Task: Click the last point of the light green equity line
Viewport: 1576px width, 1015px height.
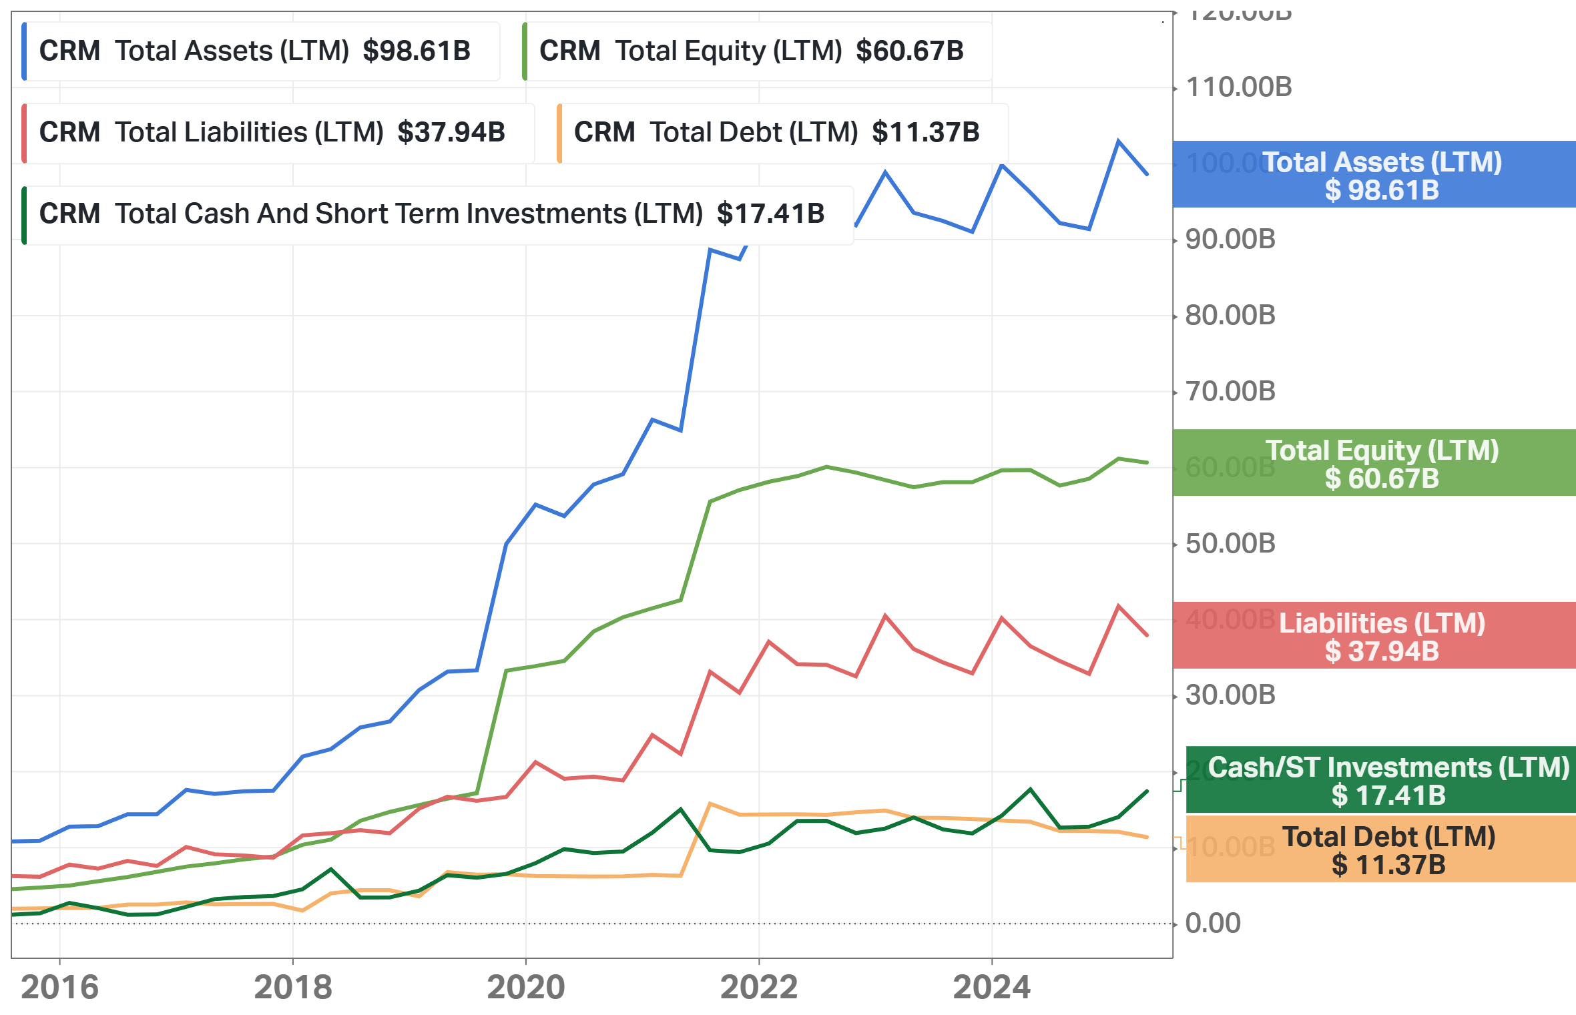Action: point(1147,462)
